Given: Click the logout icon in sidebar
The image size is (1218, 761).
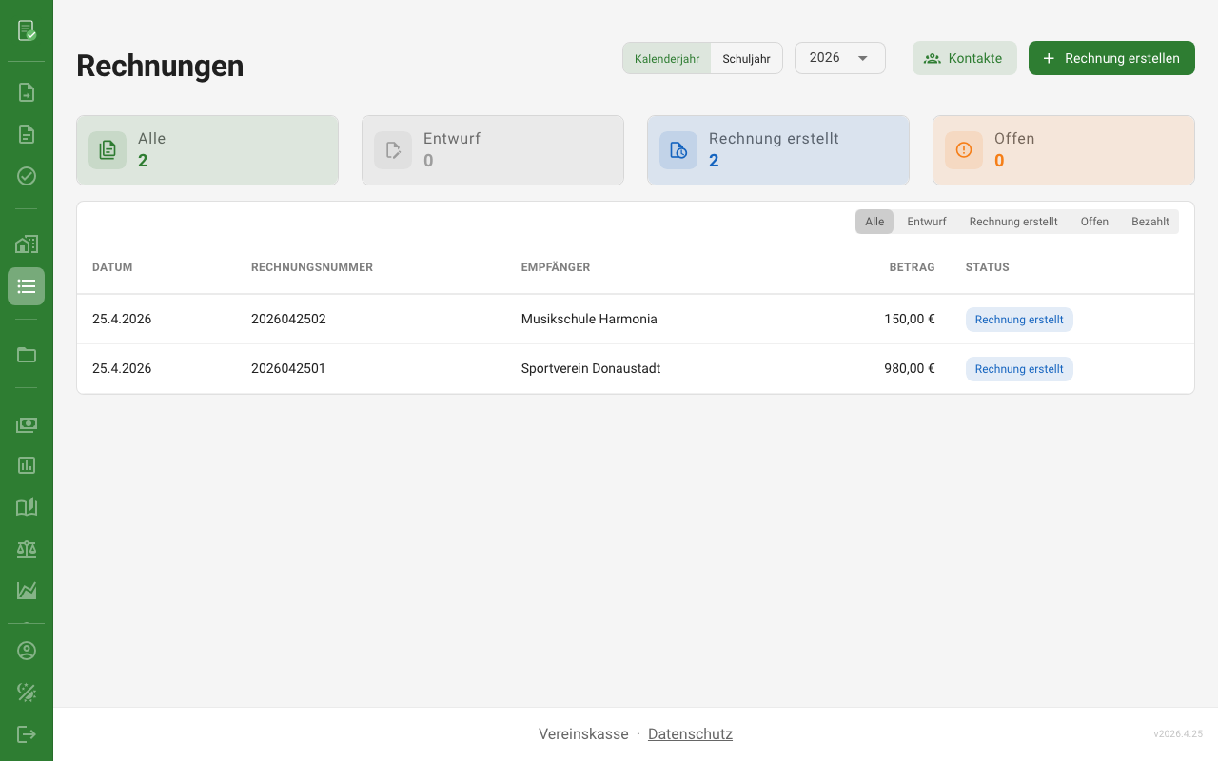Looking at the screenshot, I should tap(27, 734).
